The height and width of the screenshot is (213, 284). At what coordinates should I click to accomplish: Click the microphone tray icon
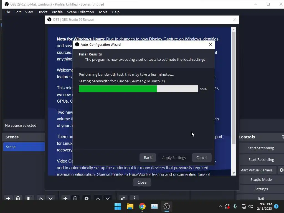point(235,206)
